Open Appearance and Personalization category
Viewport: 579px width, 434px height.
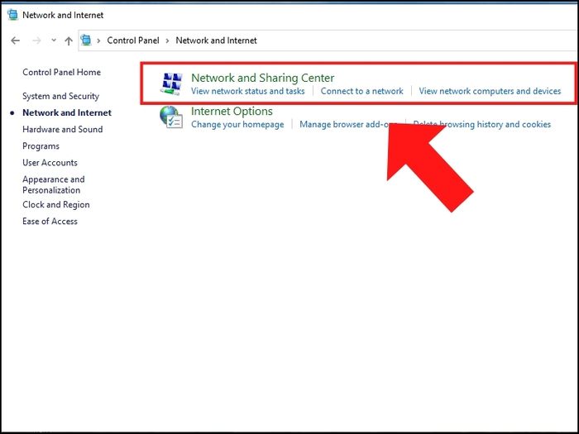(54, 184)
